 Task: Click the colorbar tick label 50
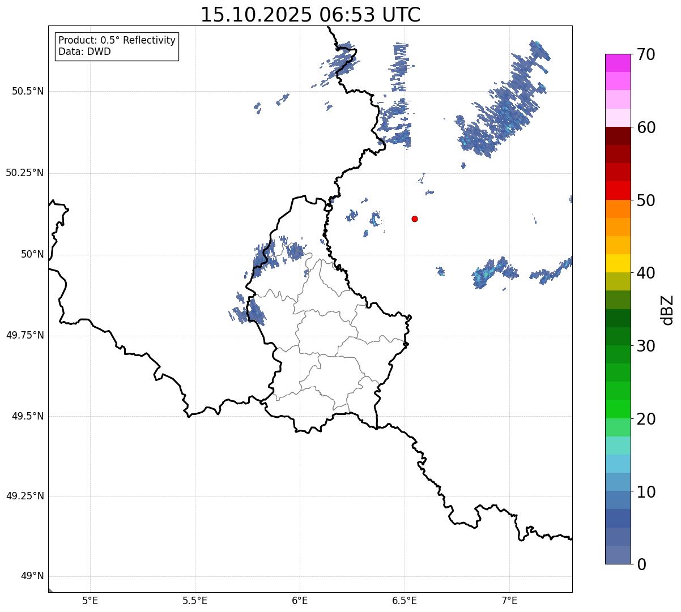coord(646,200)
